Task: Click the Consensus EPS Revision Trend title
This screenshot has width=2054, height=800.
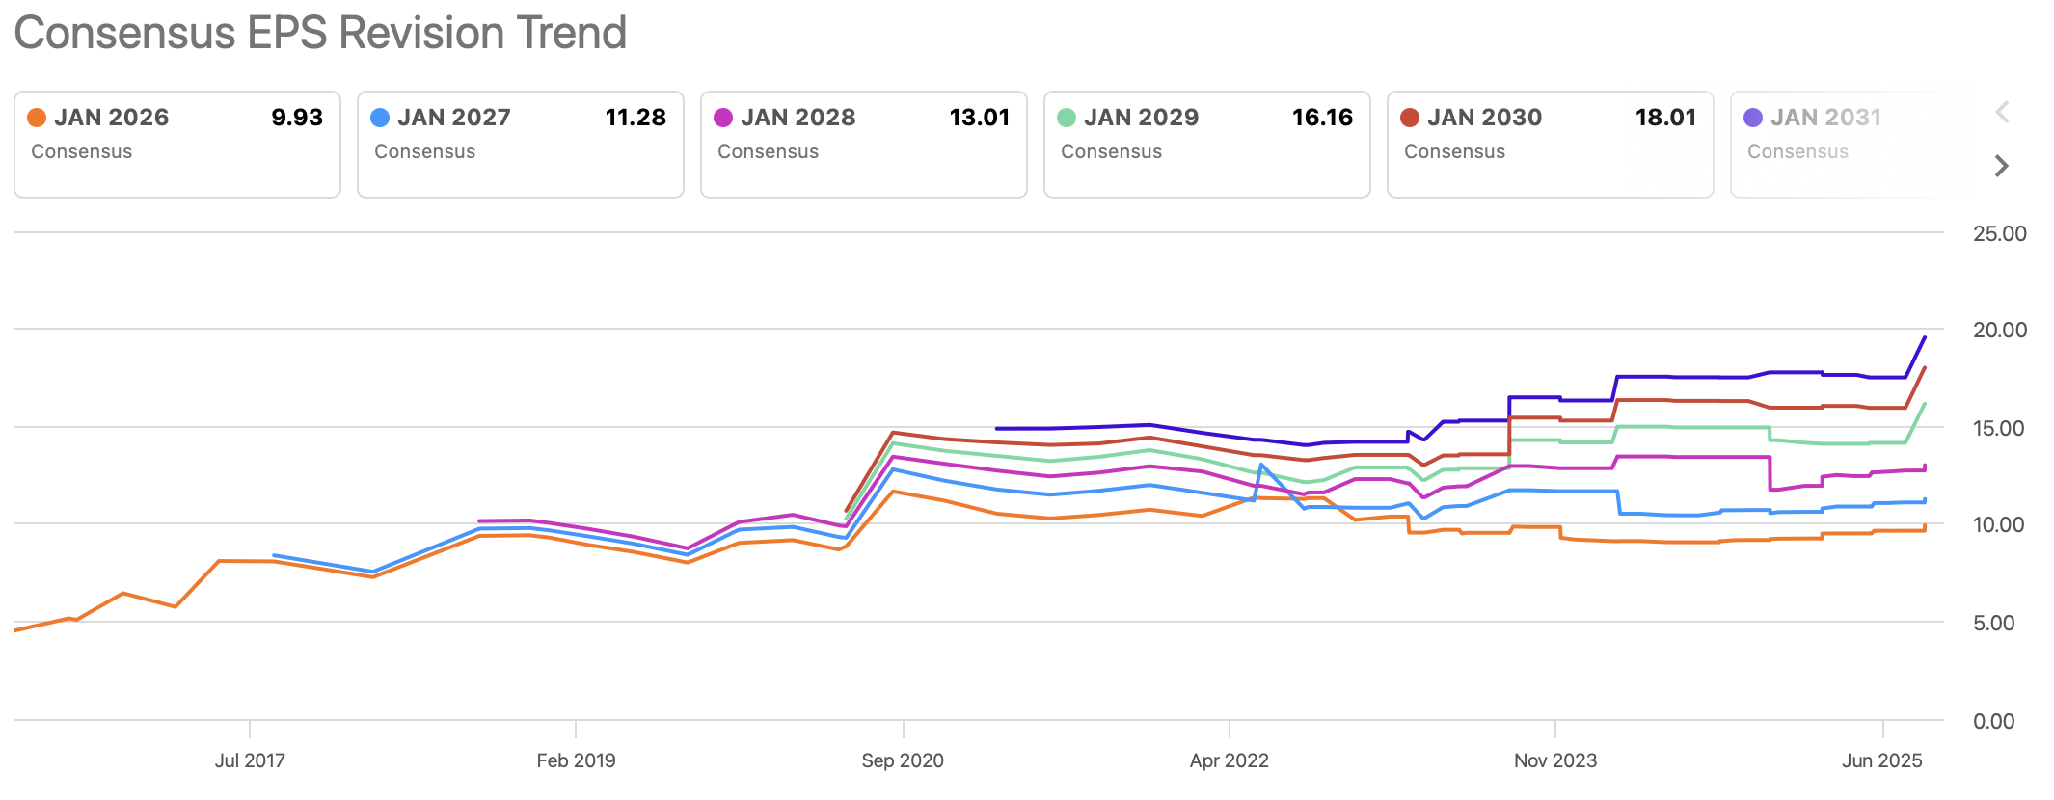Action: [321, 33]
